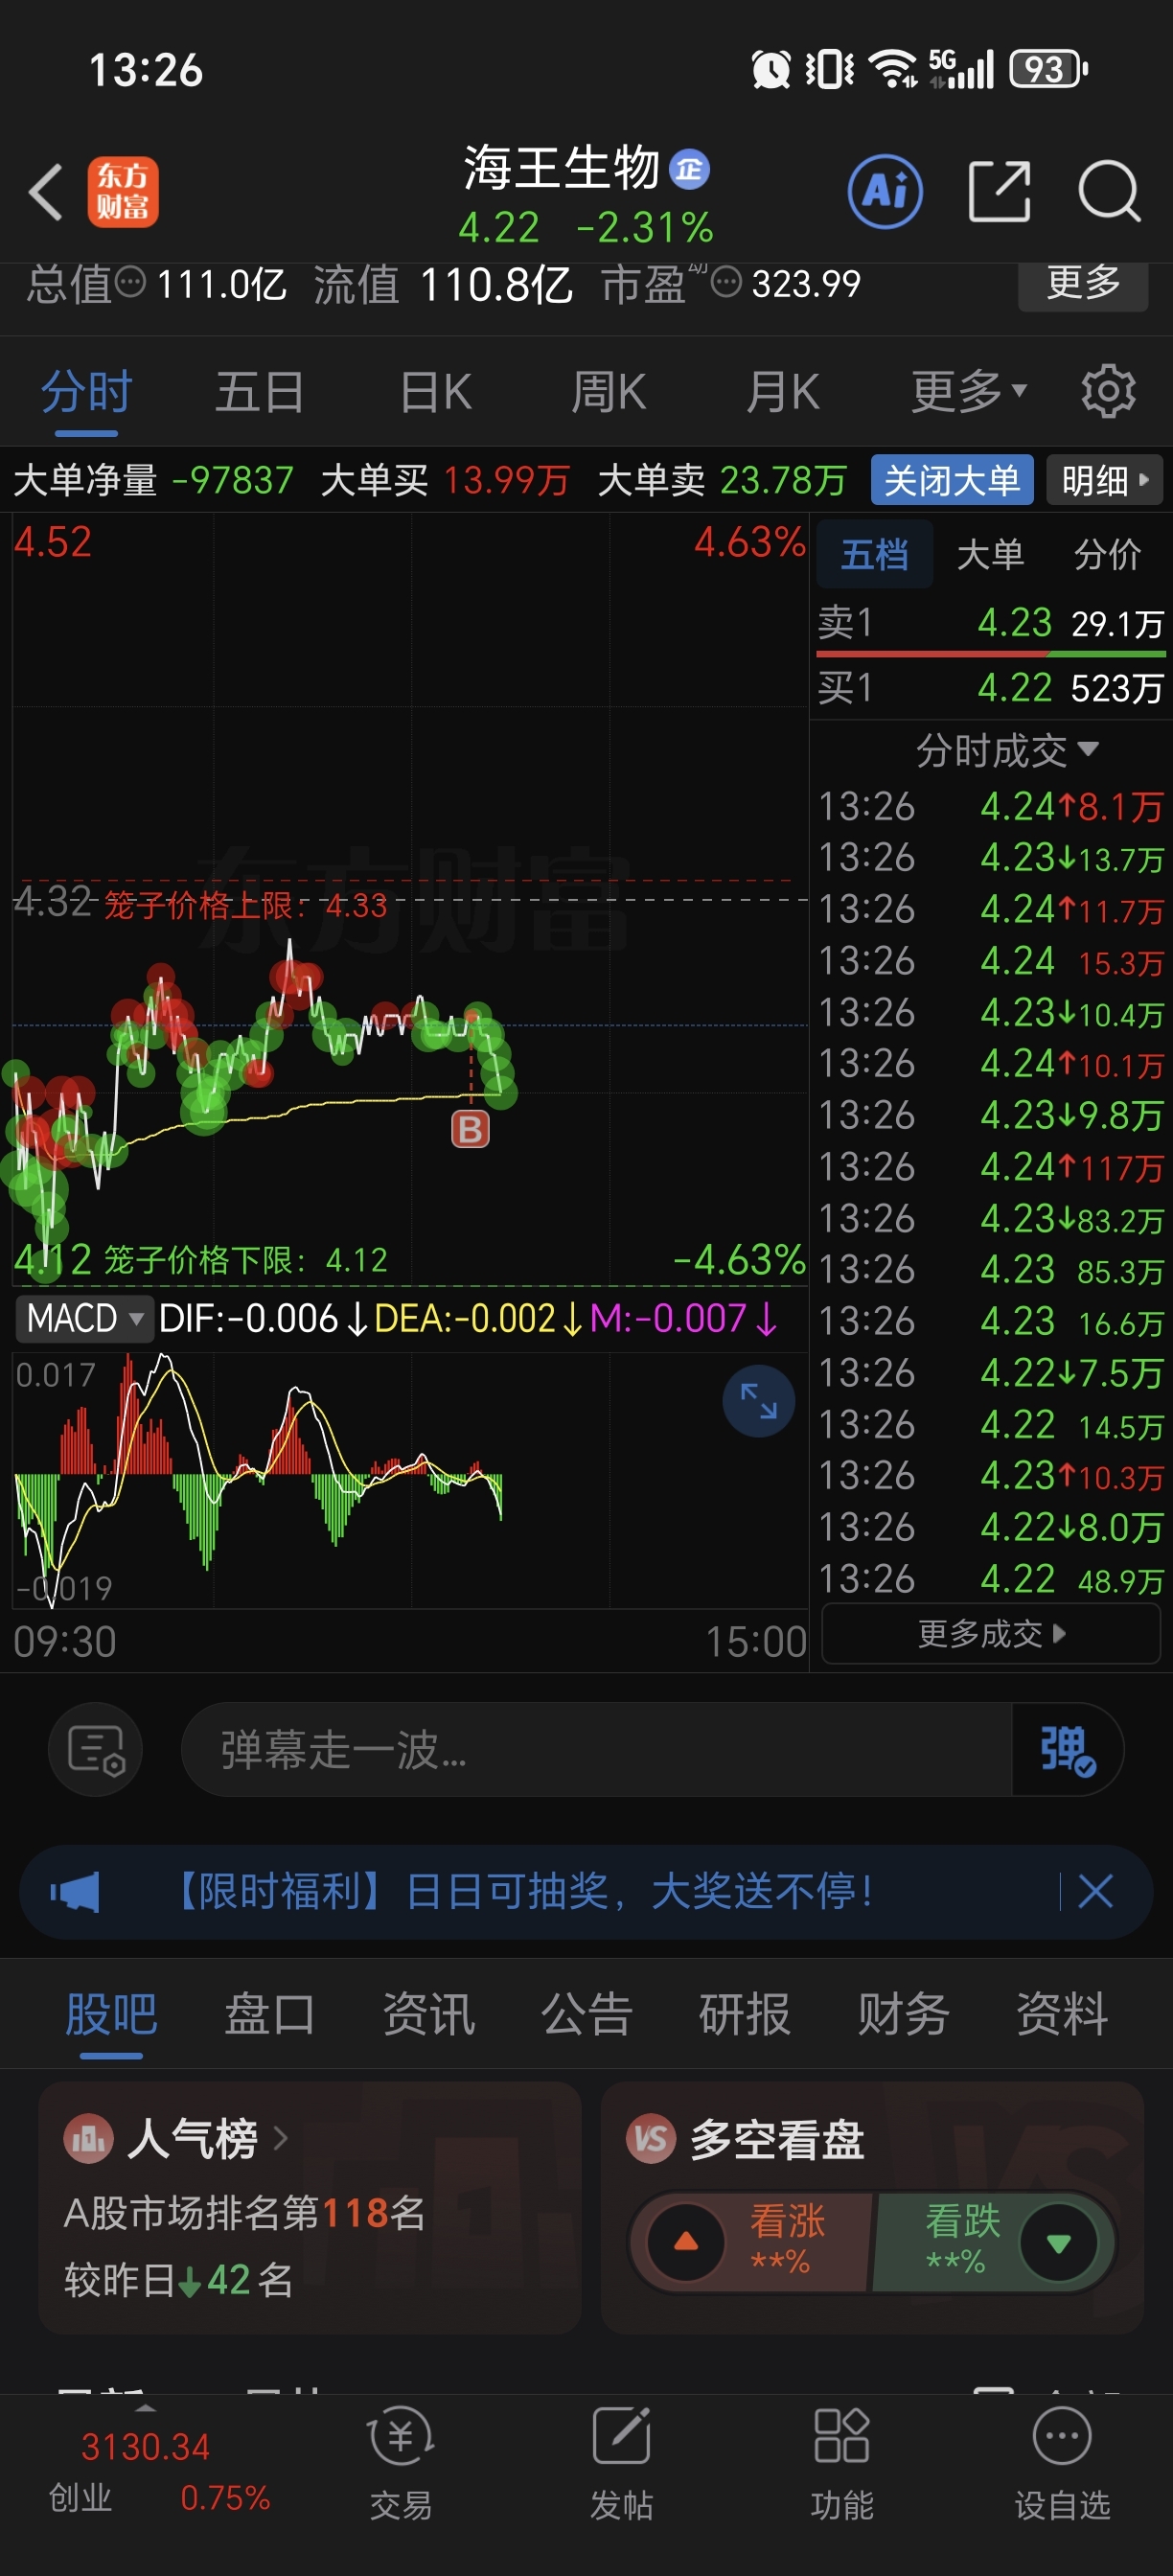Tap the 4.22 48.9万 trade row
This screenshot has height=2576, width=1173.
990,1579
